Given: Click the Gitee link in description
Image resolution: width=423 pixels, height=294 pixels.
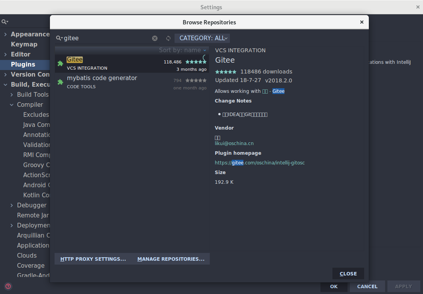Looking at the screenshot, I should [278, 91].
